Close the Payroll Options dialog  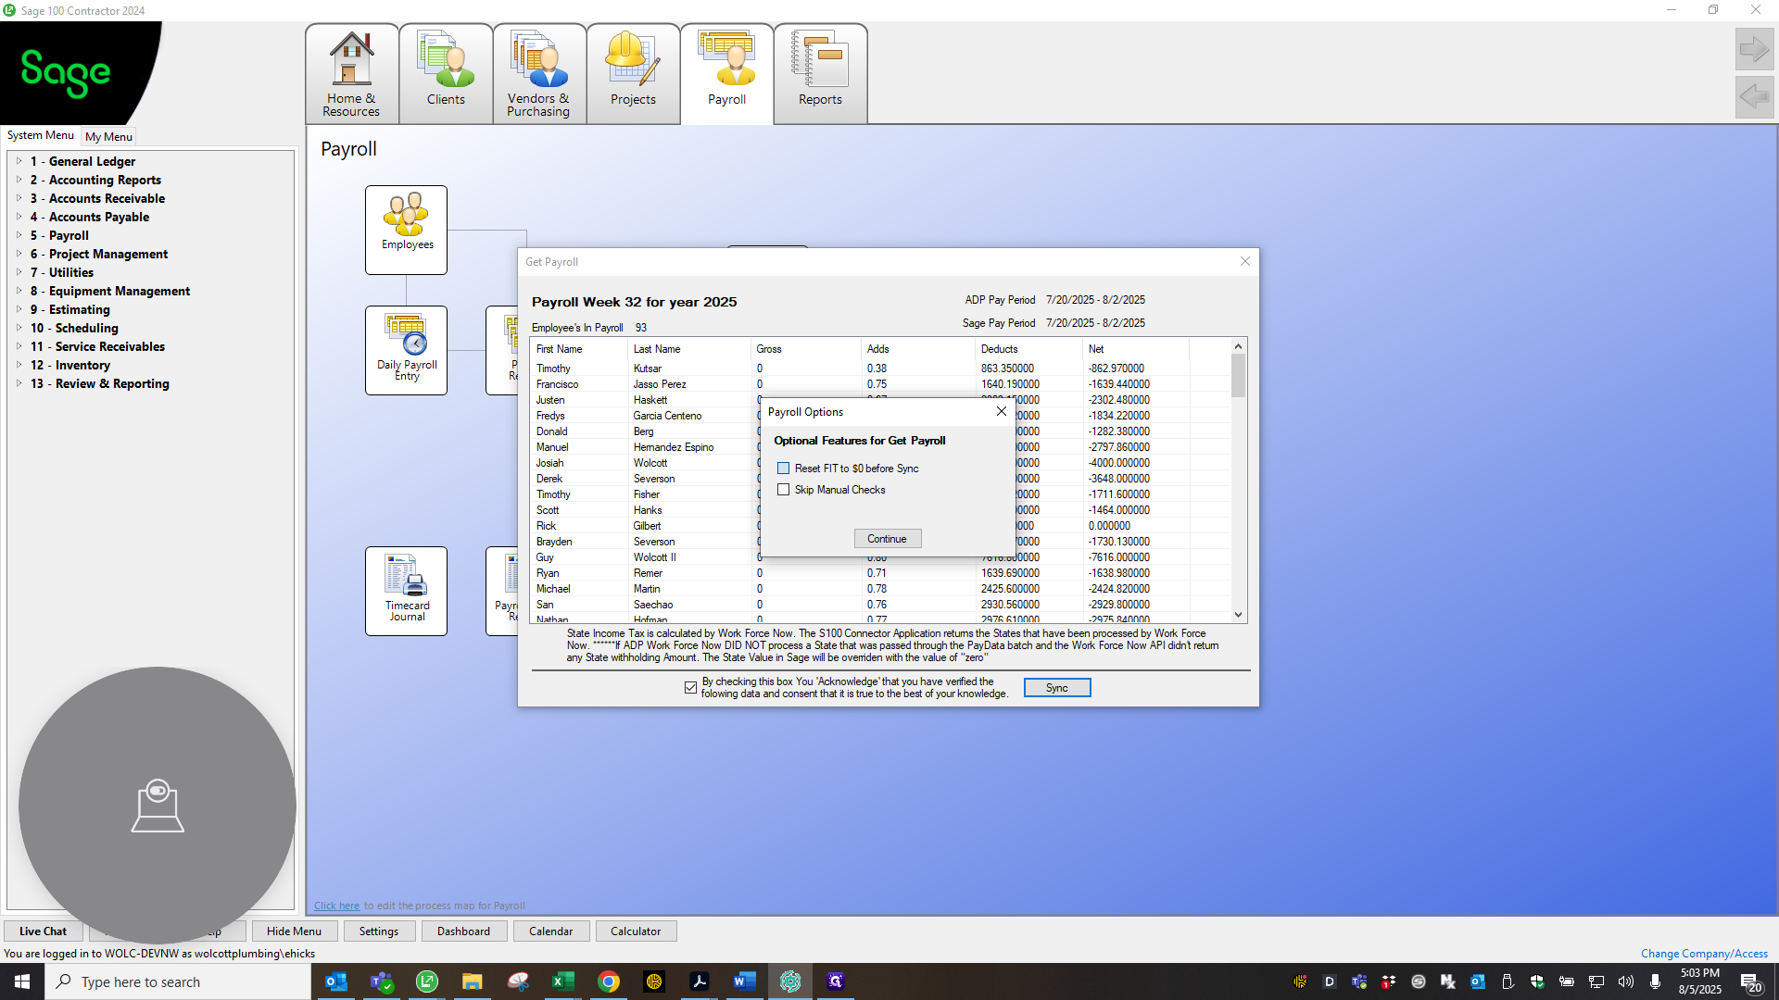click(1001, 411)
